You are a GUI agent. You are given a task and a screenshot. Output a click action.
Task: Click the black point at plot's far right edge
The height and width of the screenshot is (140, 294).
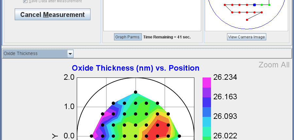click(x=179, y=136)
